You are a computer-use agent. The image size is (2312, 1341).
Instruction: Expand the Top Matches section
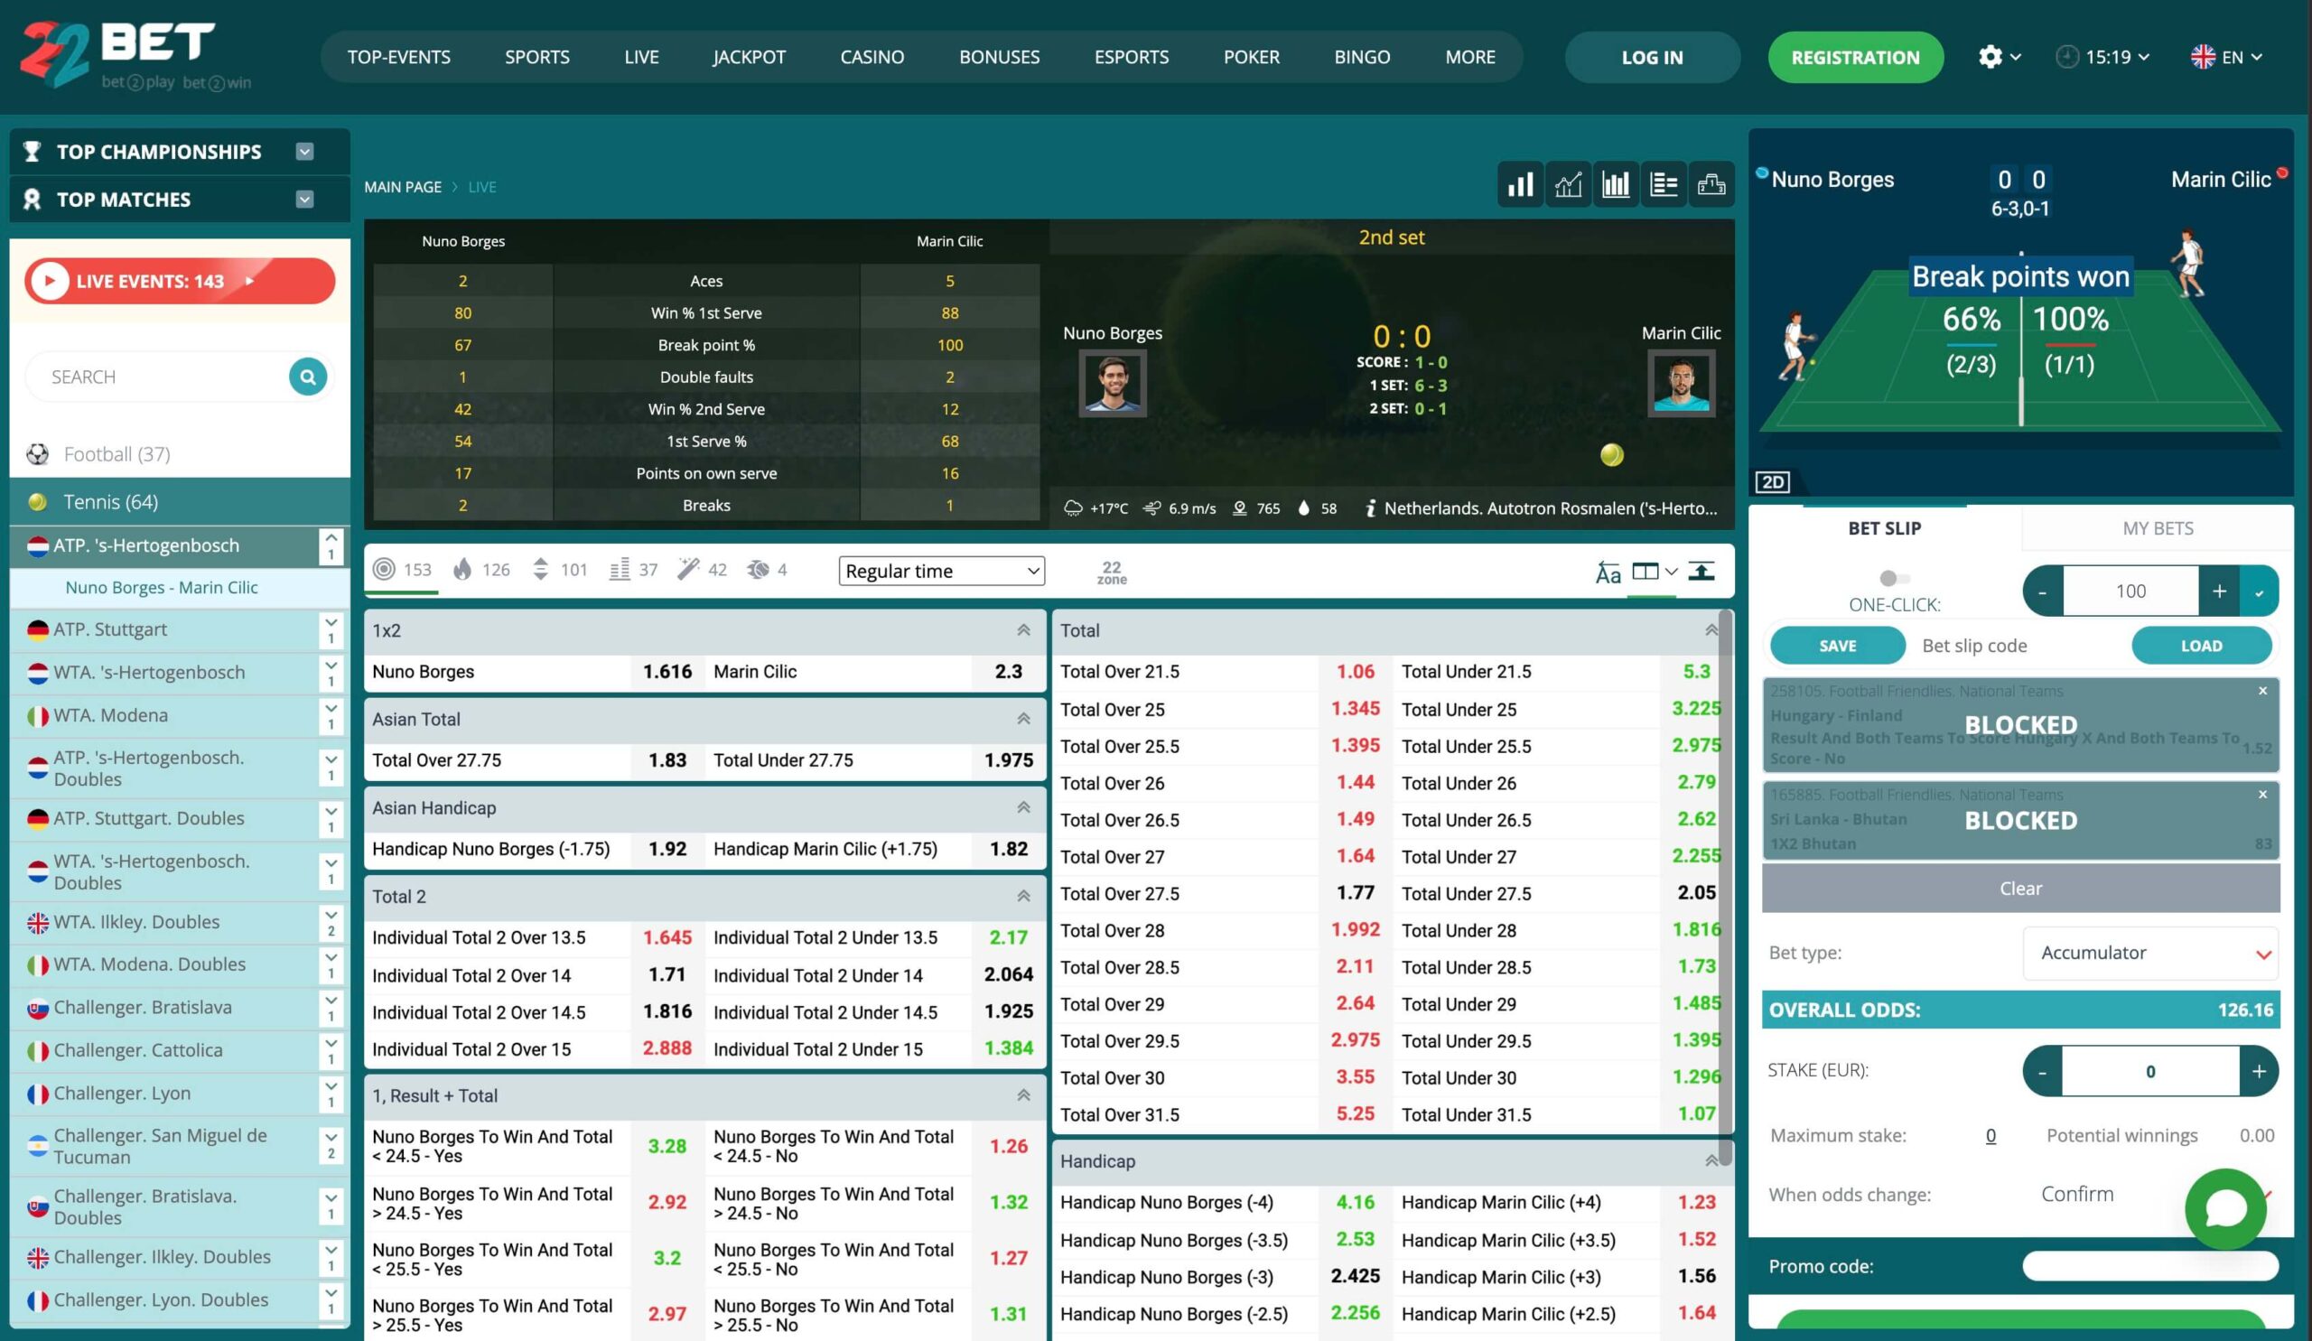click(x=305, y=199)
